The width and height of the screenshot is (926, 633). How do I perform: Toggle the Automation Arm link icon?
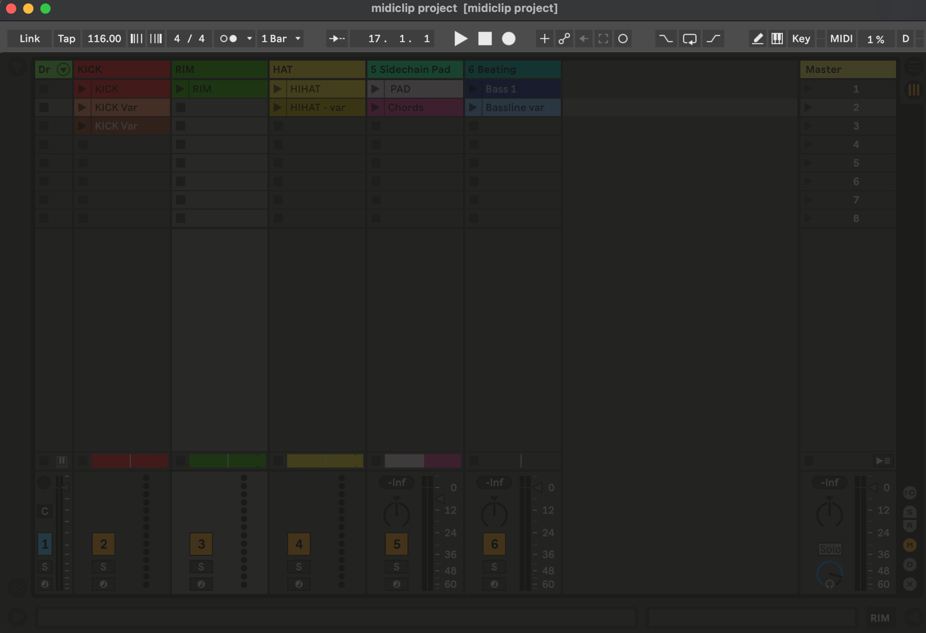pos(564,39)
